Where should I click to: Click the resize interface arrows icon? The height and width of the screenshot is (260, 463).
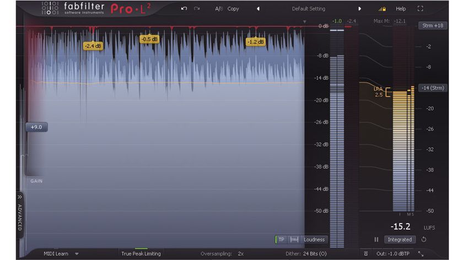(x=421, y=253)
